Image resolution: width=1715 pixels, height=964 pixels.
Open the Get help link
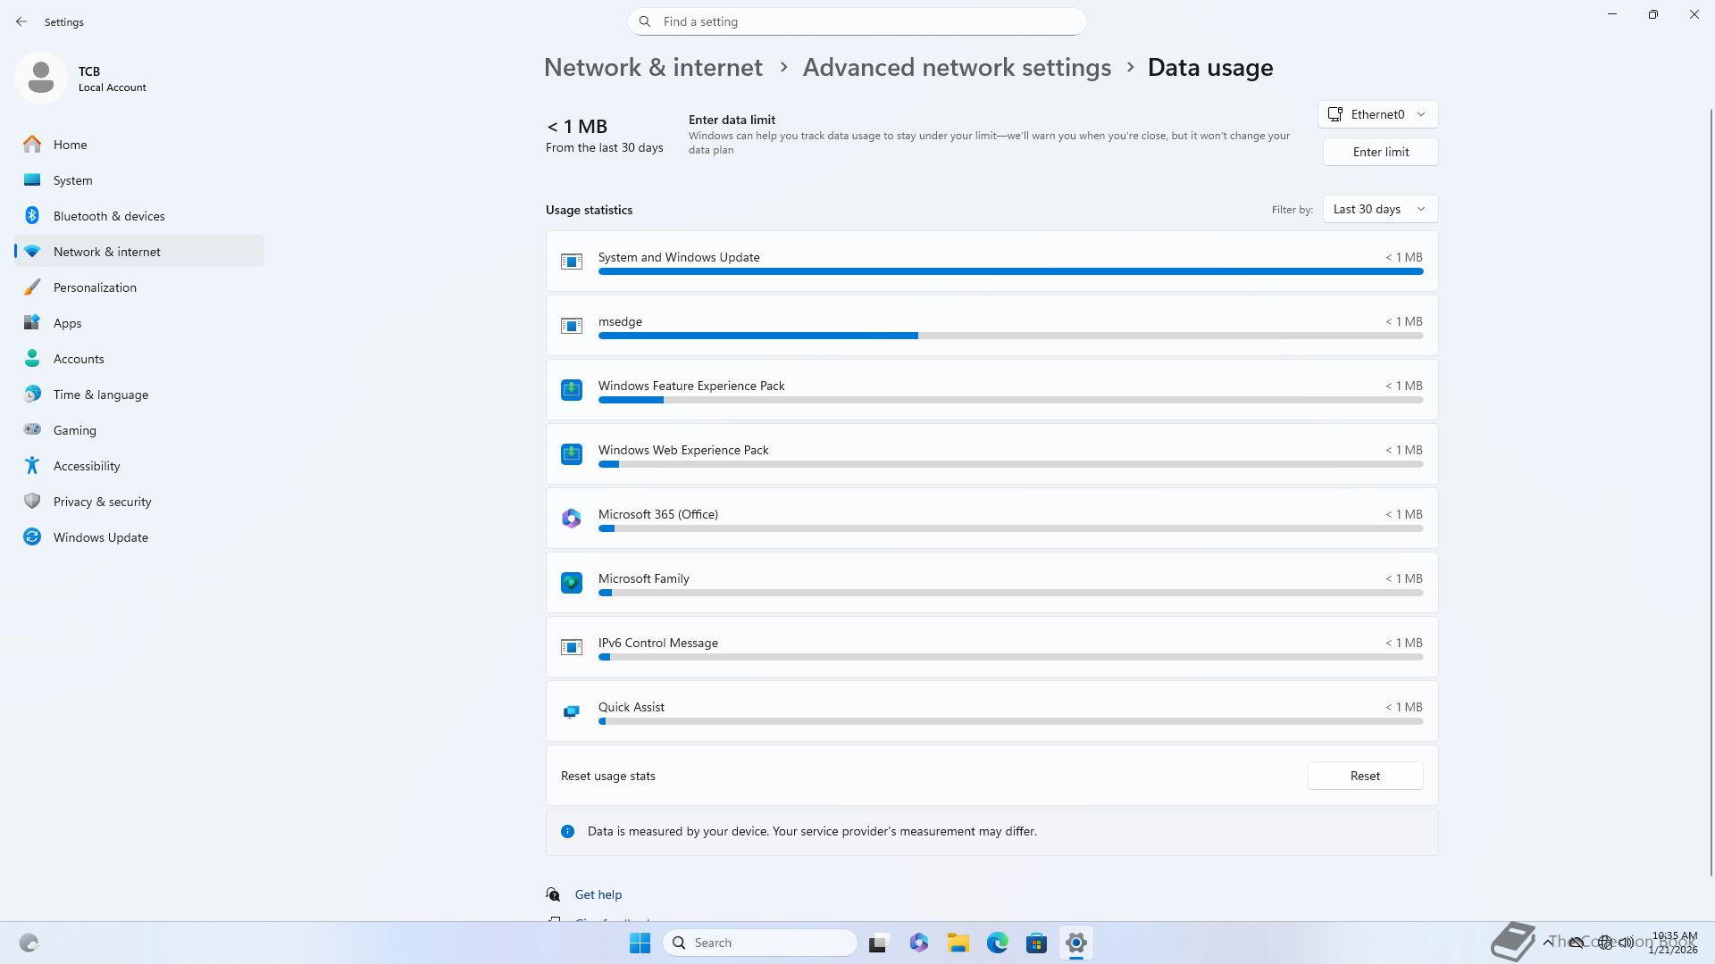click(598, 894)
